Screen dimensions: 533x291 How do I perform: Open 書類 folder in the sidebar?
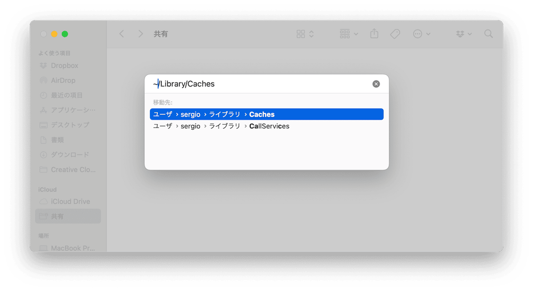tap(57, 140)
